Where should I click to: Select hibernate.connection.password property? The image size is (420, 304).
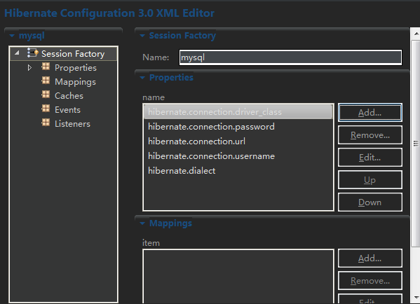point(238,127)
